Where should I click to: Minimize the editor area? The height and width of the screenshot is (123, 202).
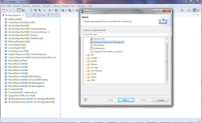coord(194,15)
